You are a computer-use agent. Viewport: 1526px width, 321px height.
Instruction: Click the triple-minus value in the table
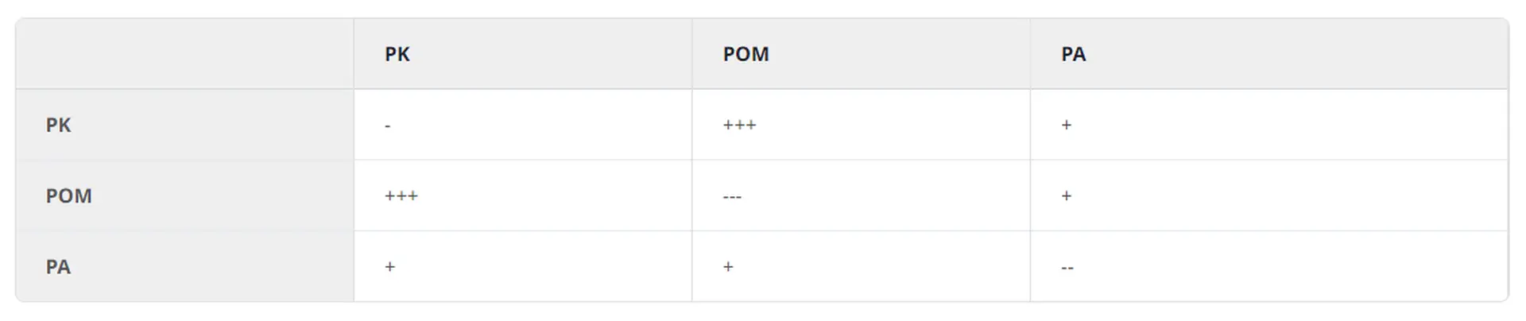coord(732,196)
